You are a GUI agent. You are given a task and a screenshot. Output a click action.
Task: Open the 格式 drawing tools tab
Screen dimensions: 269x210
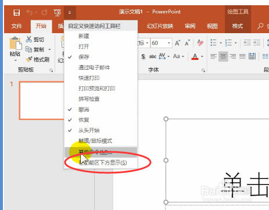238,26
